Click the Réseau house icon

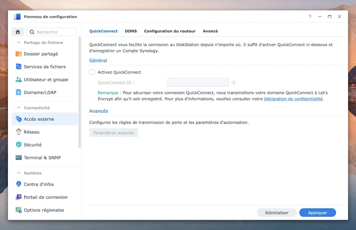pyautogui.click(x=19, y=132)
